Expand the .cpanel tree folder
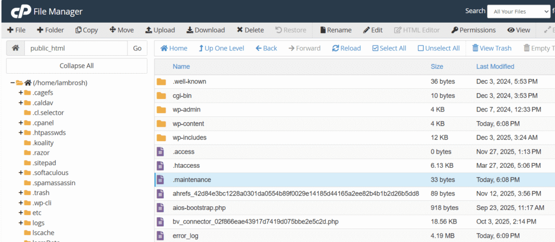The image size is (555, 242). tap(21, 123)
